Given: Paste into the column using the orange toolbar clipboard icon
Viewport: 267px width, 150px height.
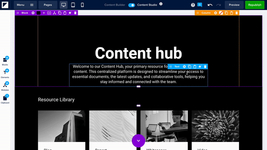Looking at the screenshot, I should (232, 13).
